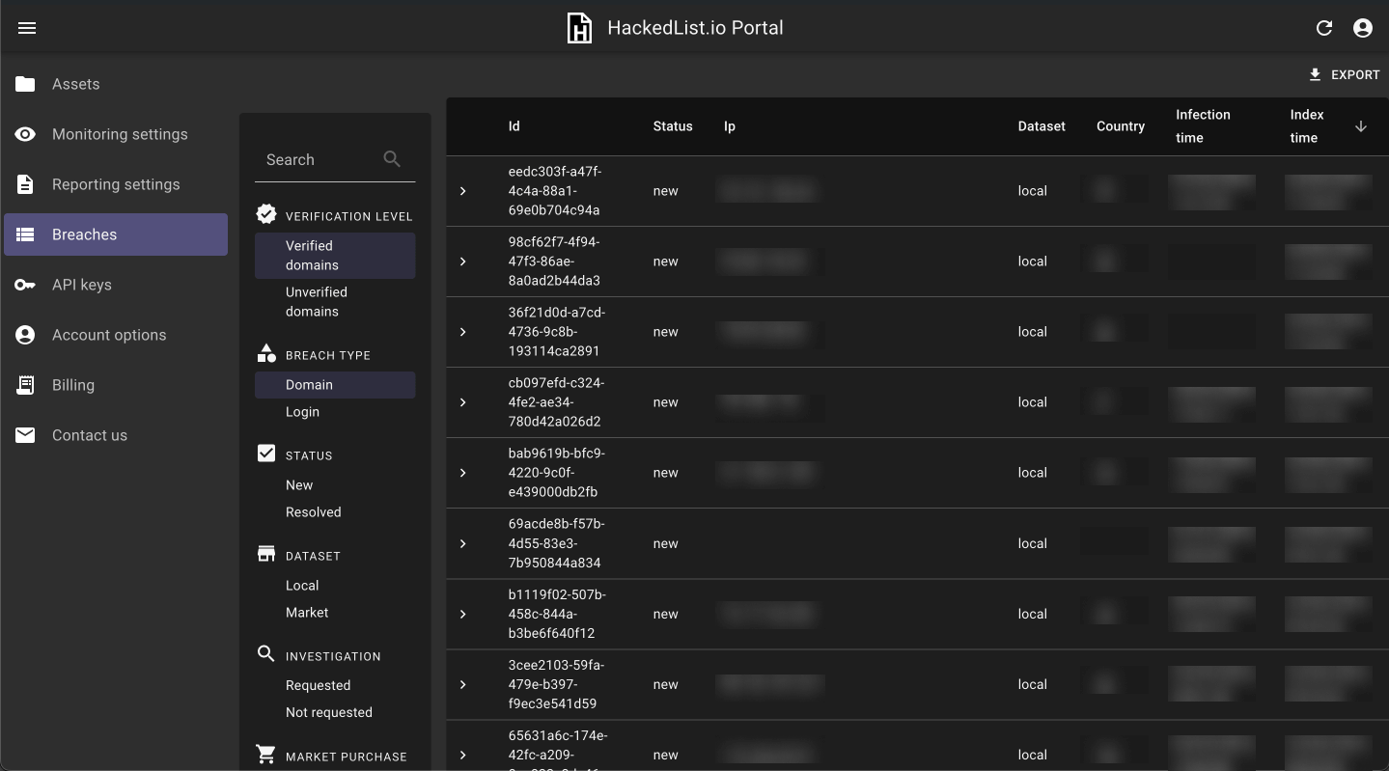Click the Contact us envelope icon

tap(25, 435)
